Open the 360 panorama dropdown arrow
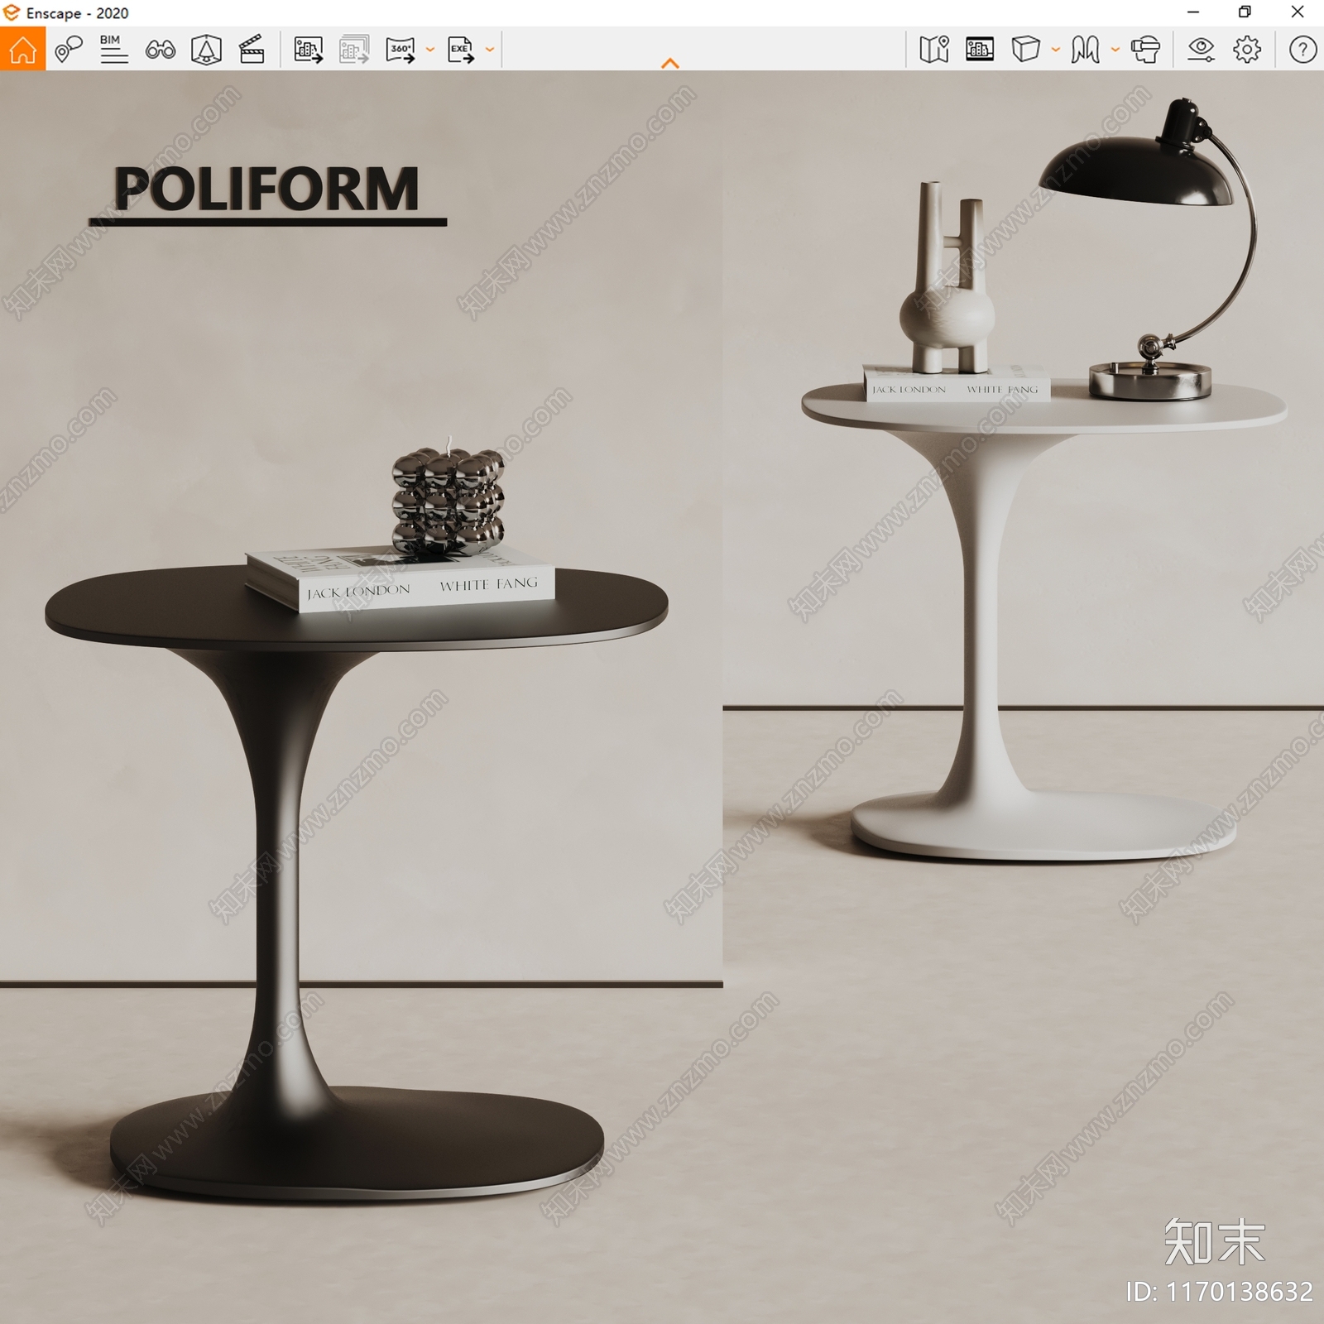This screenshot has width=1324, height=1324. [429, 50]
